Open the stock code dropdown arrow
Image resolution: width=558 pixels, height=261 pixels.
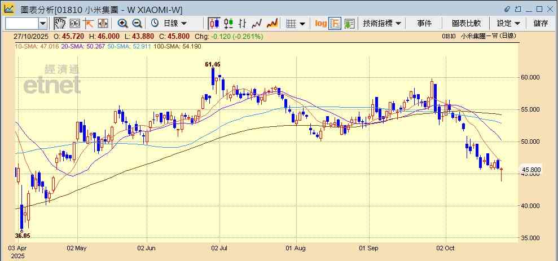coord(43,23)
